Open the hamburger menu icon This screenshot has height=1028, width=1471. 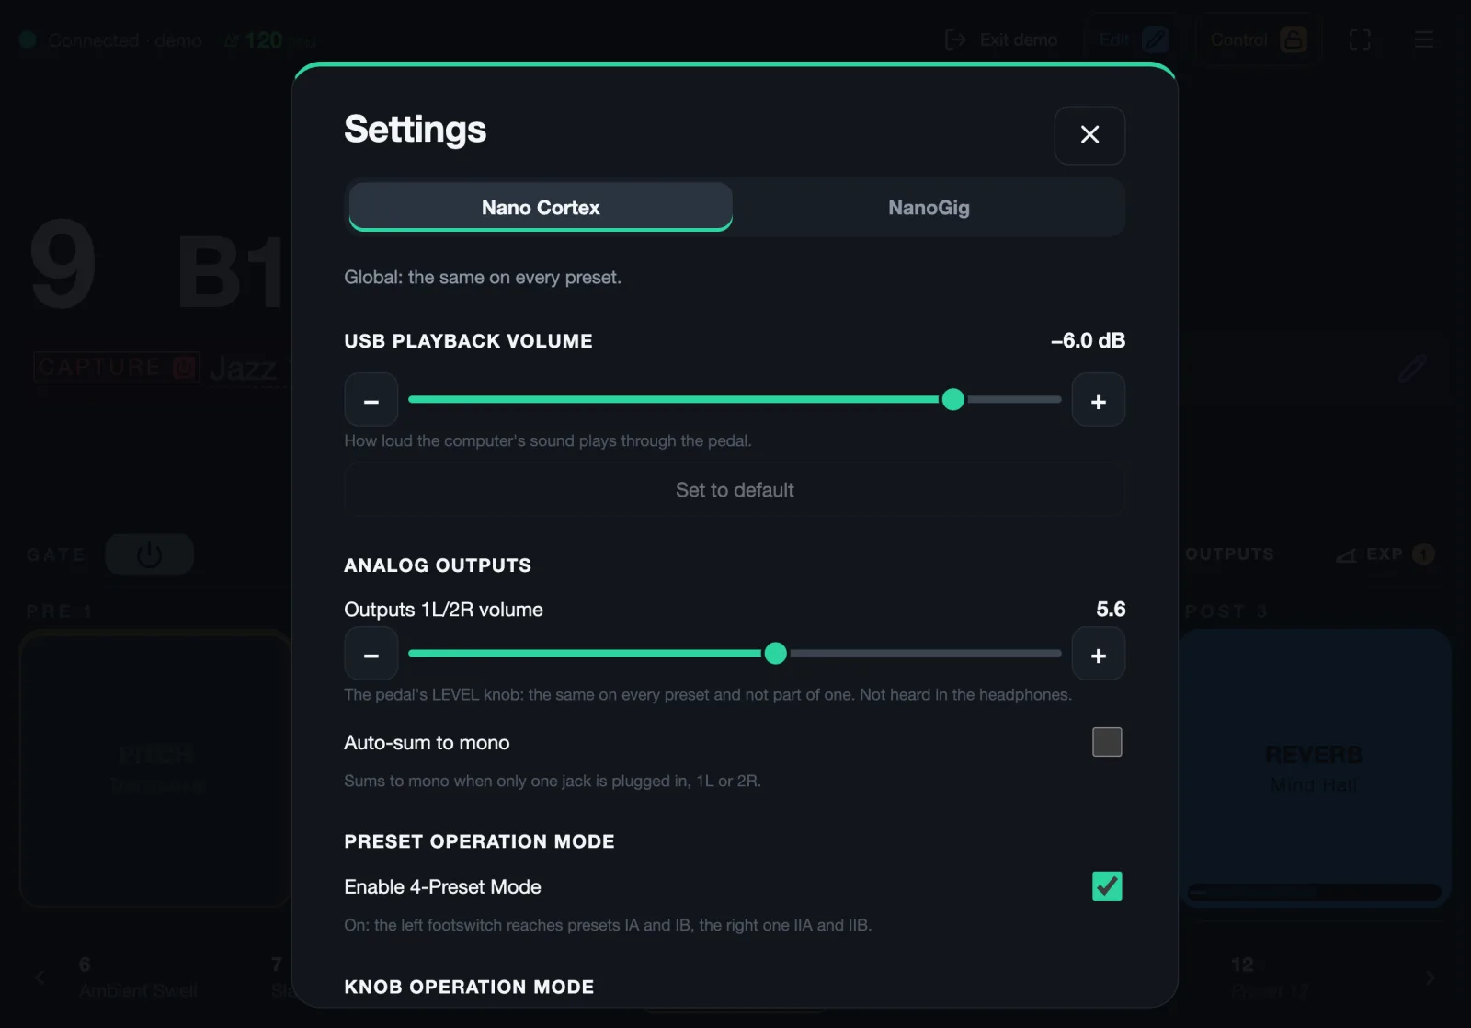(1424, 40)
